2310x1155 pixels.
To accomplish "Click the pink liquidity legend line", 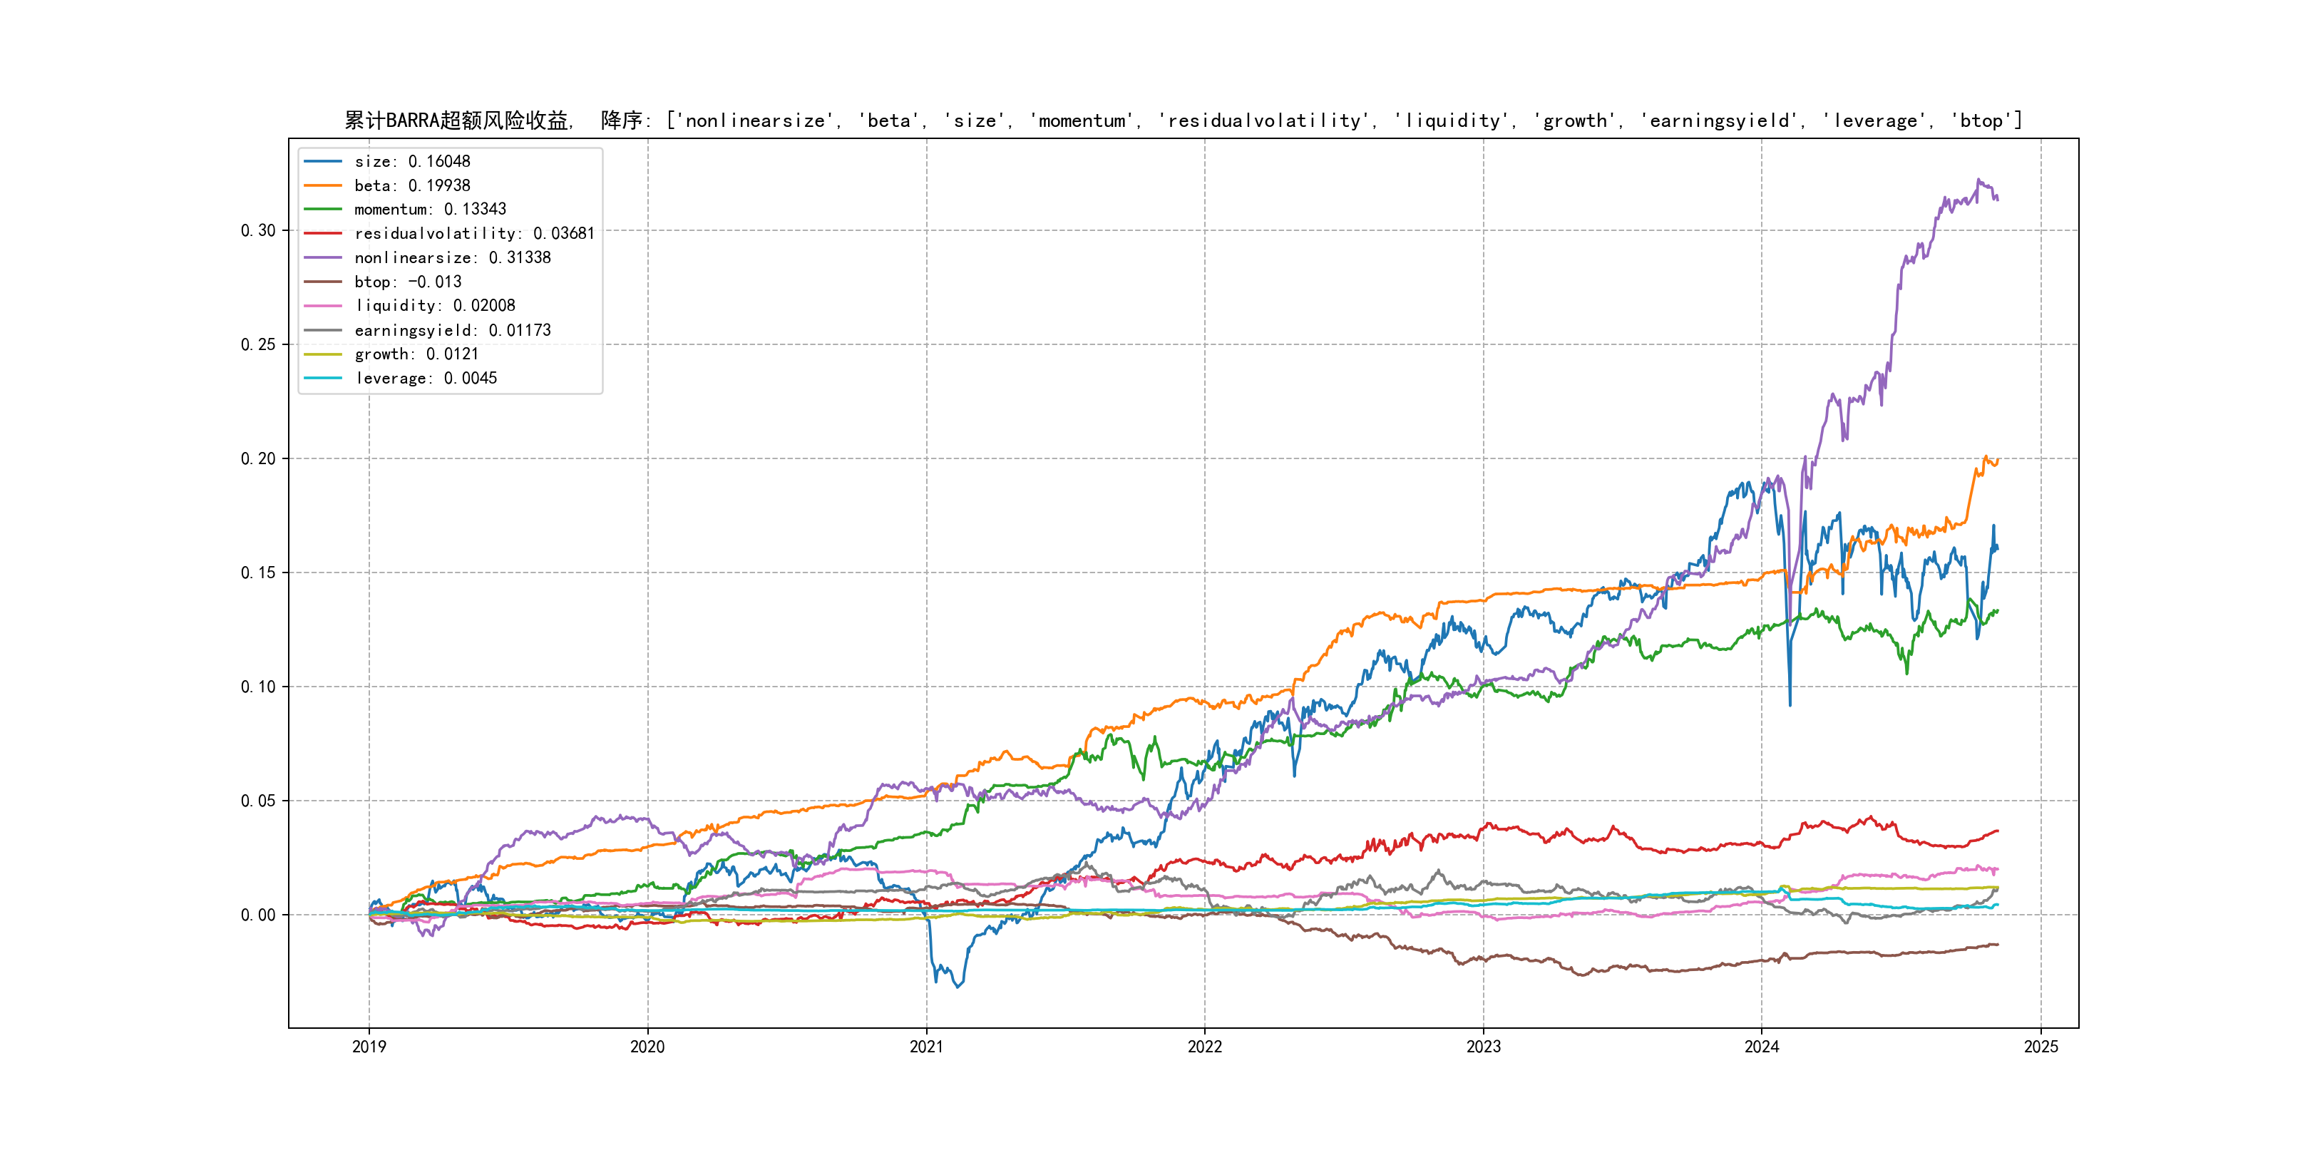I will 323,306.
